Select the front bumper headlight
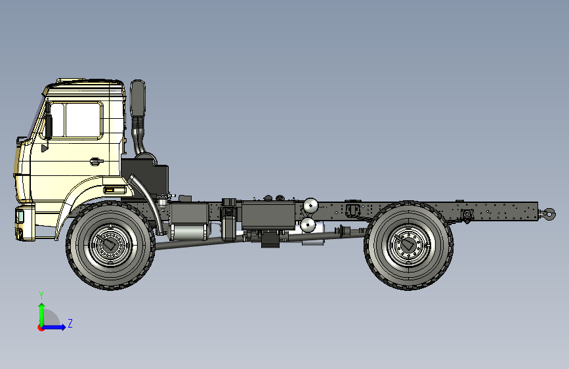This screenshot has height=369, width=569. [20, 216]
